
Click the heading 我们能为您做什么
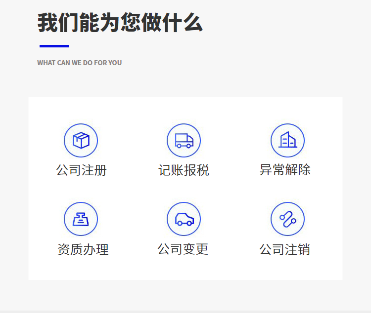pyautogui.click(x=120, y=23)
